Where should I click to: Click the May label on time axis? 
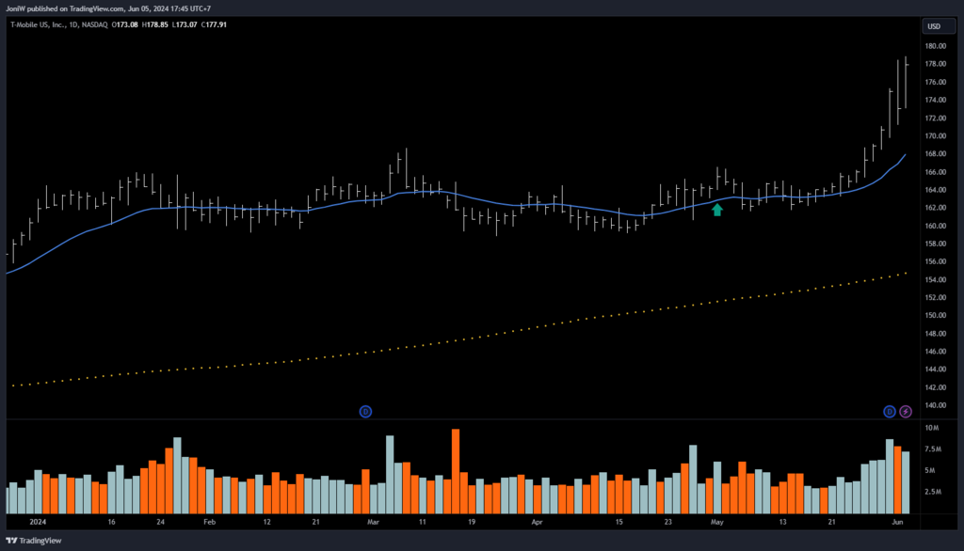(x=717, y=520)
